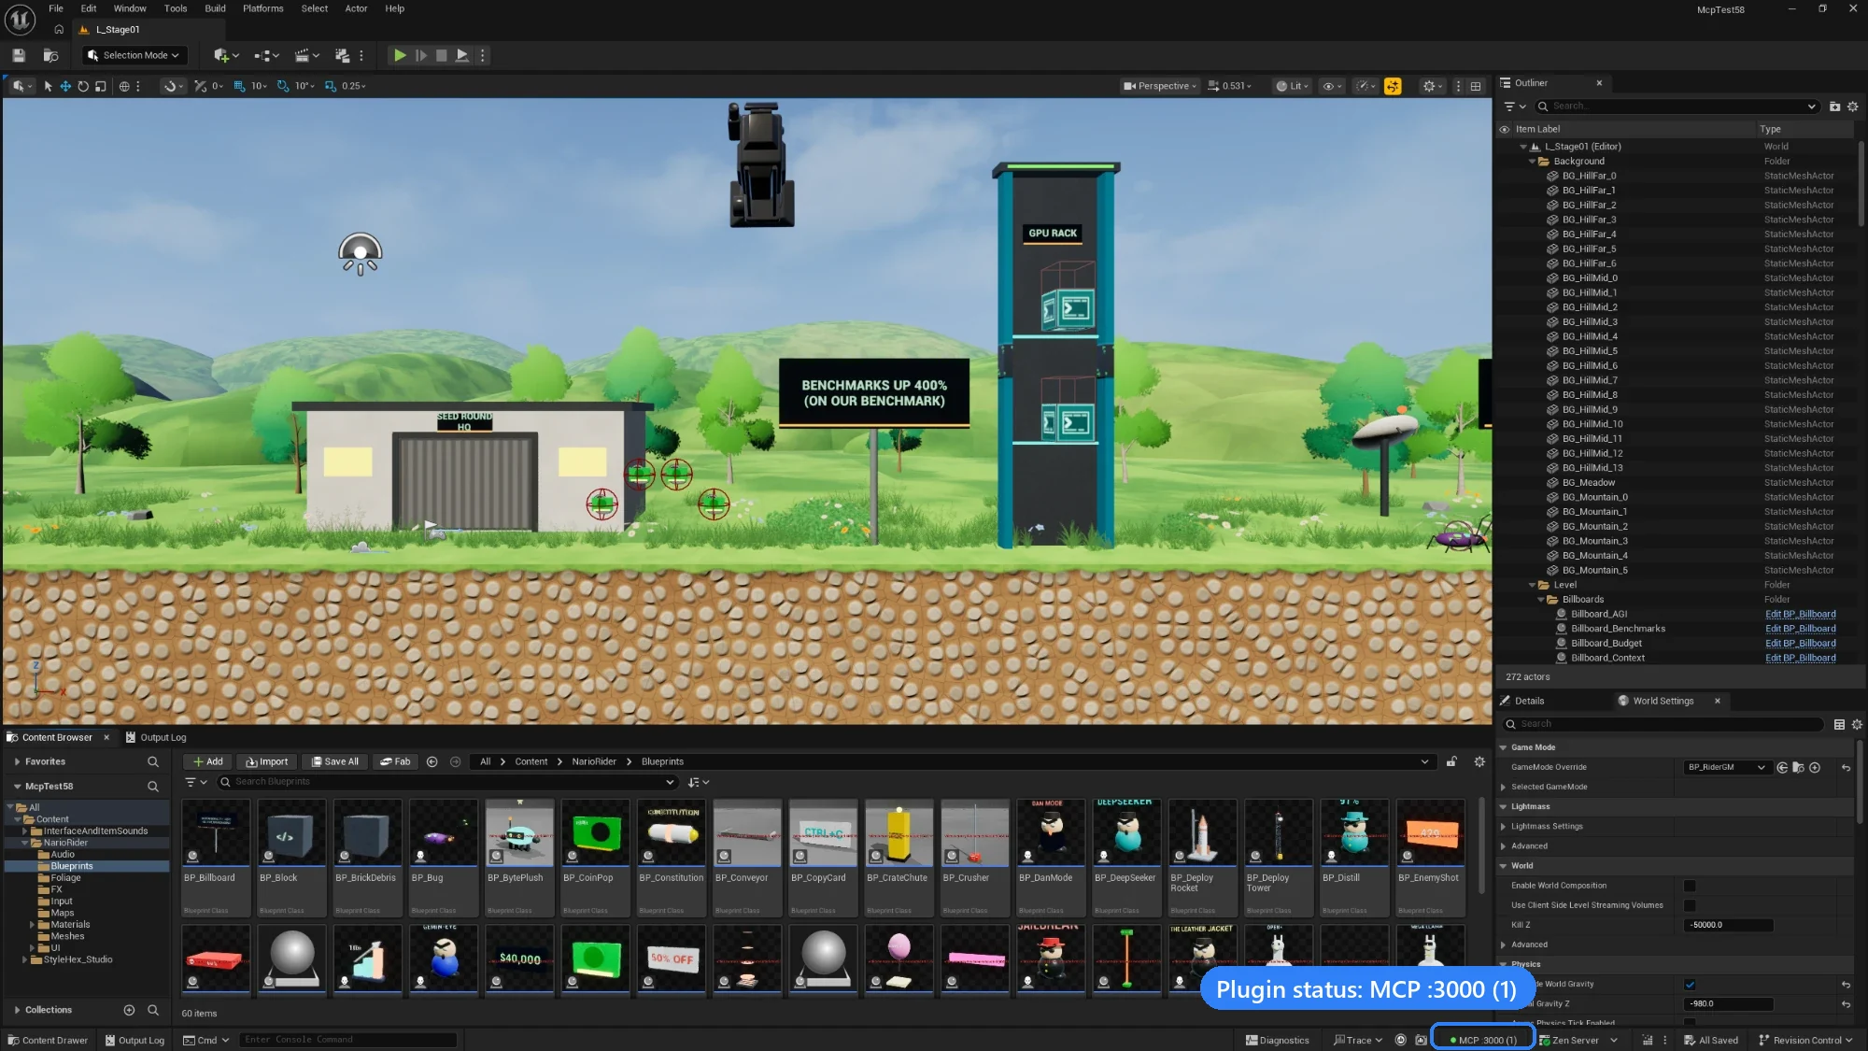The image size is (1868, 1051).
Task: Click Stop simulation square button
Action: point(442,55)
